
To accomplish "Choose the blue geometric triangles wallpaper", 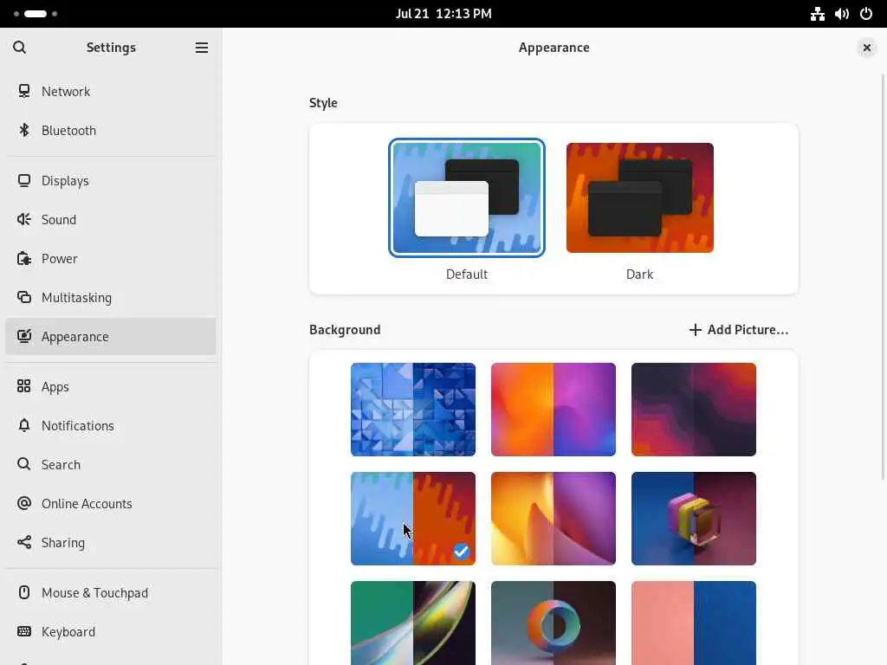I will 413,410.
